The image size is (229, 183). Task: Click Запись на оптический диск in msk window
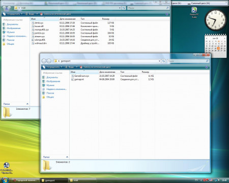[55, 14]
